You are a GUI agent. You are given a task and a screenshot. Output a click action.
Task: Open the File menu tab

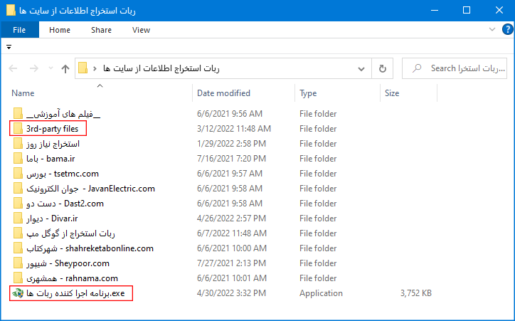click(19, 30)
